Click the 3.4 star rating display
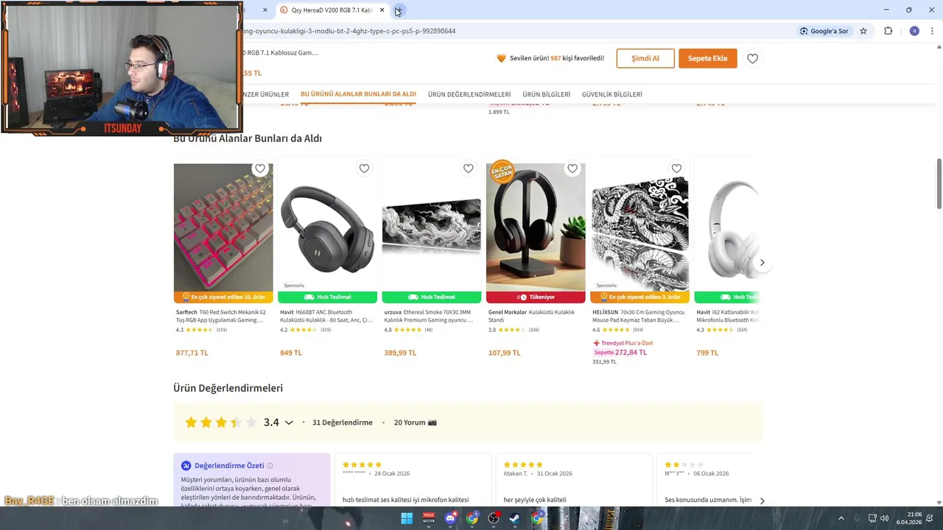 point(220,423)
